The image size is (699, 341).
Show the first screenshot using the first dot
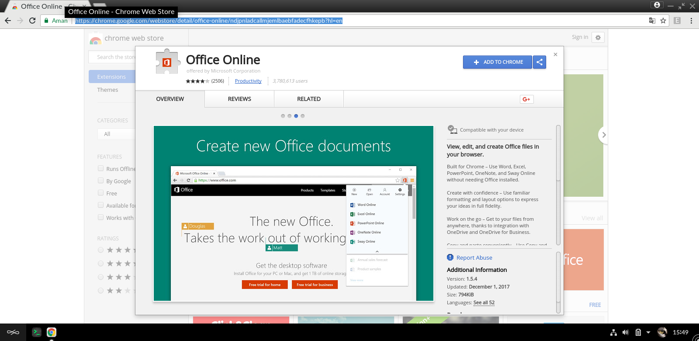(x=283, y=116)
